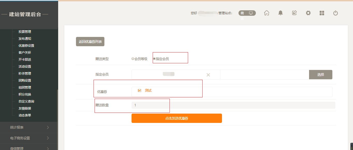353x150 pixels.
Task: Toggle the 测试 coupon checkbox
Action: [x=140, y=91]
